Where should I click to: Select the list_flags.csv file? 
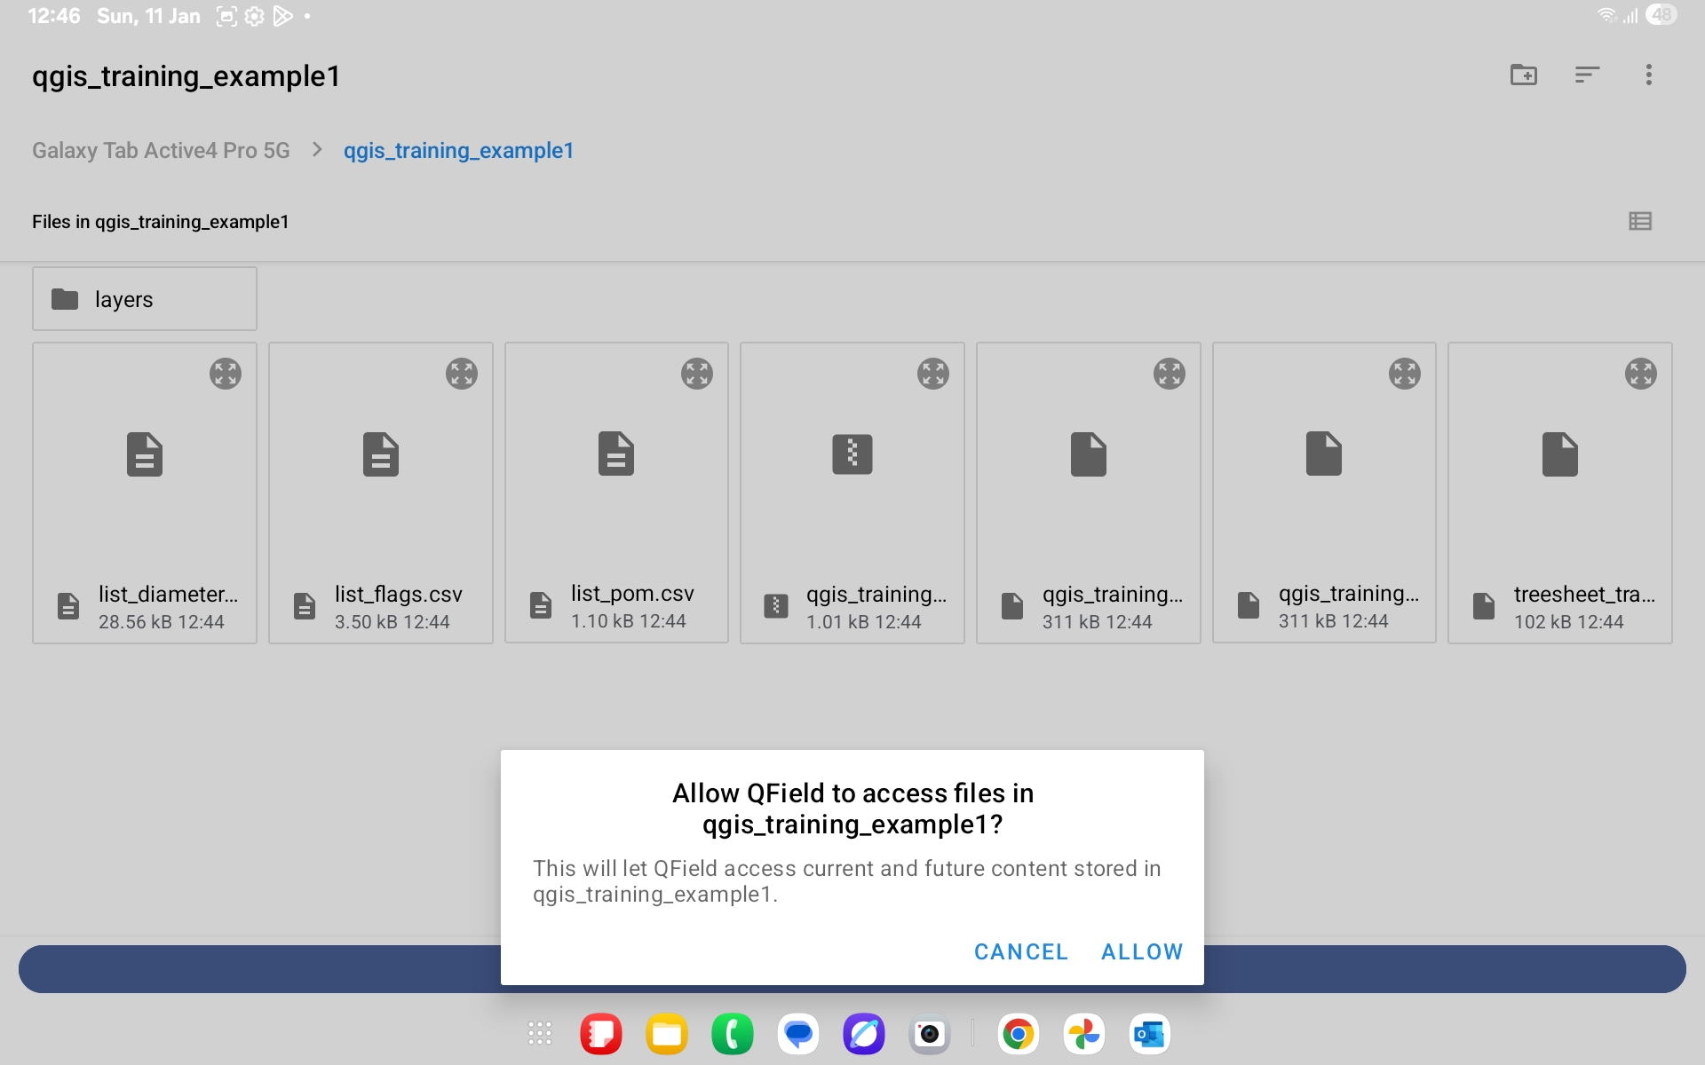[x=381, y=493]
